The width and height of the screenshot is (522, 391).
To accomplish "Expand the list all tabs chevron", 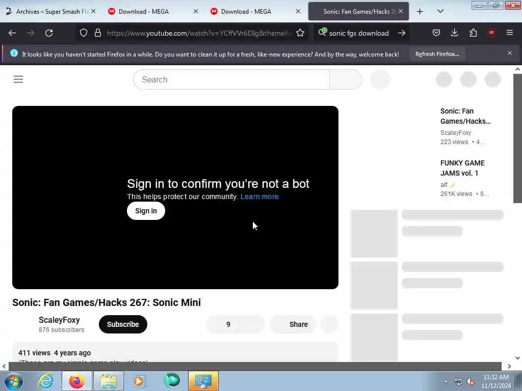I will pyautogui.click(x=440, y=12).
